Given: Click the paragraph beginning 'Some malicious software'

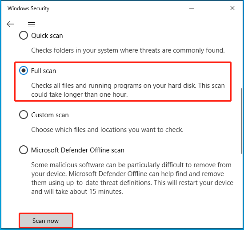Looking at the screenshot, I should pos(132,178).
